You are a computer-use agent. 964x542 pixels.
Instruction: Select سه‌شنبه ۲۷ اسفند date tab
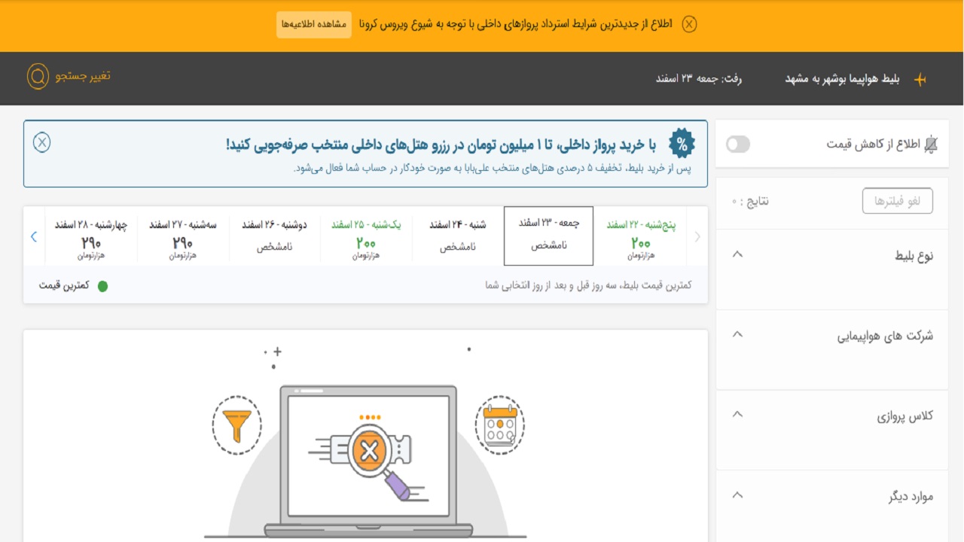pos(183,236)
